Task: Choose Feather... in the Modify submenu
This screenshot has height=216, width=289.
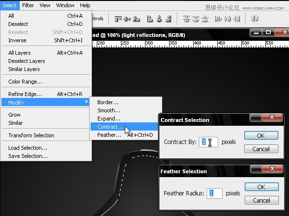Action: pyautogui.click(x=124, y=135)
